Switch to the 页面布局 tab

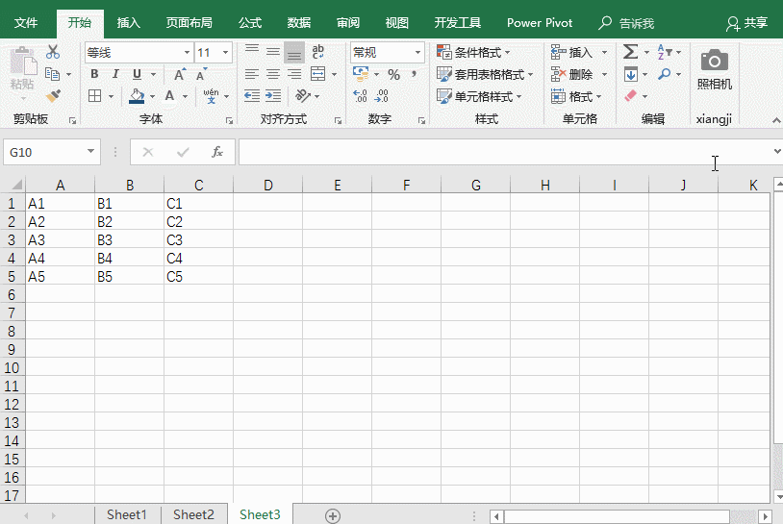click(189, 23)
